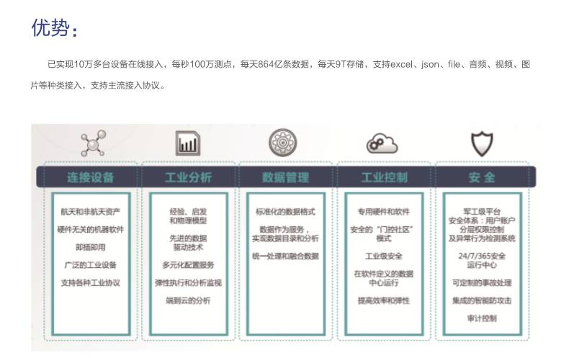Click the 安全 header
Viewport: 569px width, 358px height.
tap(481, 177)
